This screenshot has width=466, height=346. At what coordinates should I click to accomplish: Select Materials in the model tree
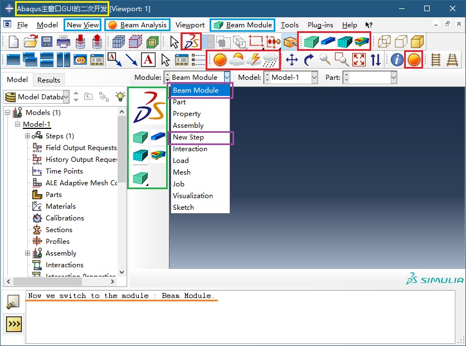pyautogui.click(x=61, y=206)
